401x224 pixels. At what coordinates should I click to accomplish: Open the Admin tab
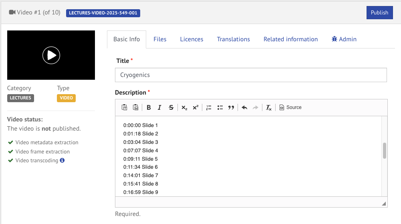[x=344, y=39]
